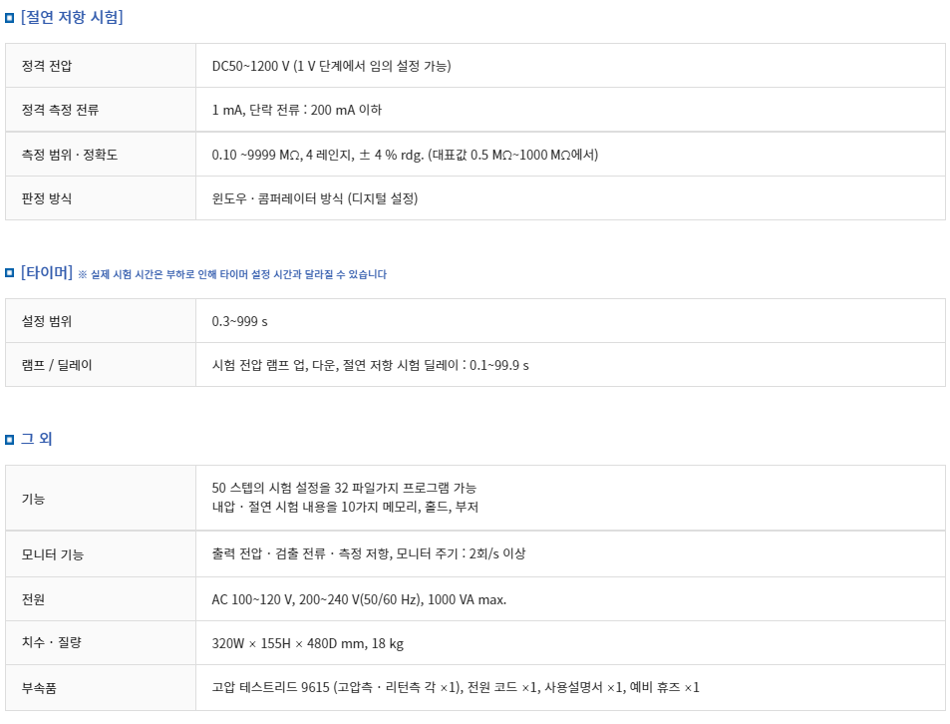Select the 판정 방식 row label
The width and height of the screenshot is (950, 724).
(x=47, y=198)
